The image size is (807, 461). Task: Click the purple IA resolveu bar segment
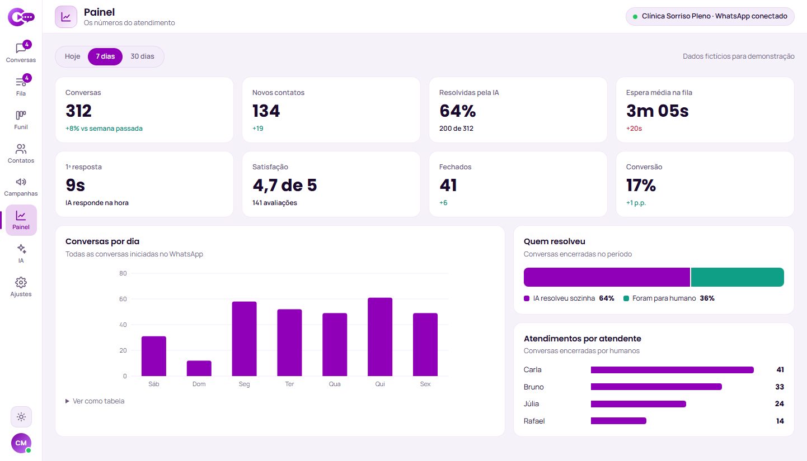[607, 277]
